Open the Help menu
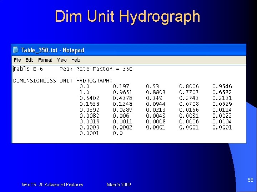Image resolution: width=257 pixels, height=192 pixels. point(76,60)
